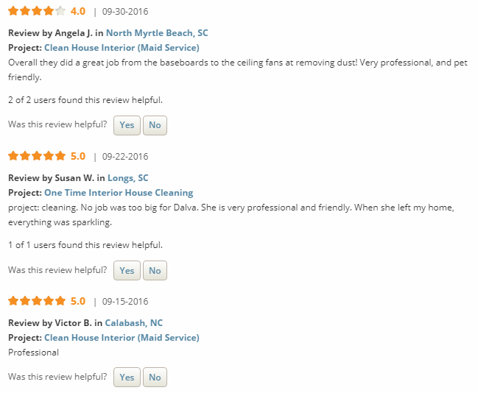Vote Yes on Susan W.'s review helpfulness
Screen dimensions: 478x393
[x=127, y=270]
